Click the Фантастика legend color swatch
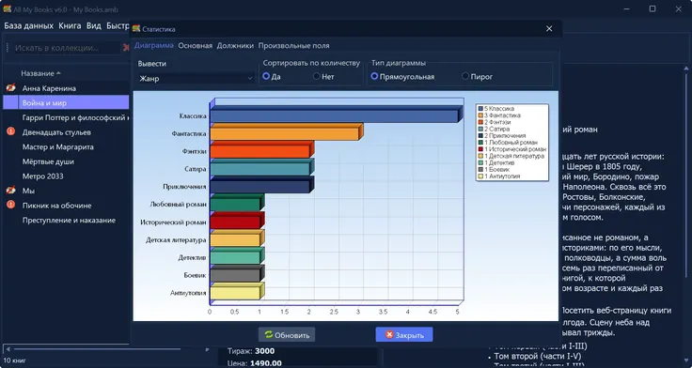The height and width of the screenshot is (368, 692). (481, 115)
